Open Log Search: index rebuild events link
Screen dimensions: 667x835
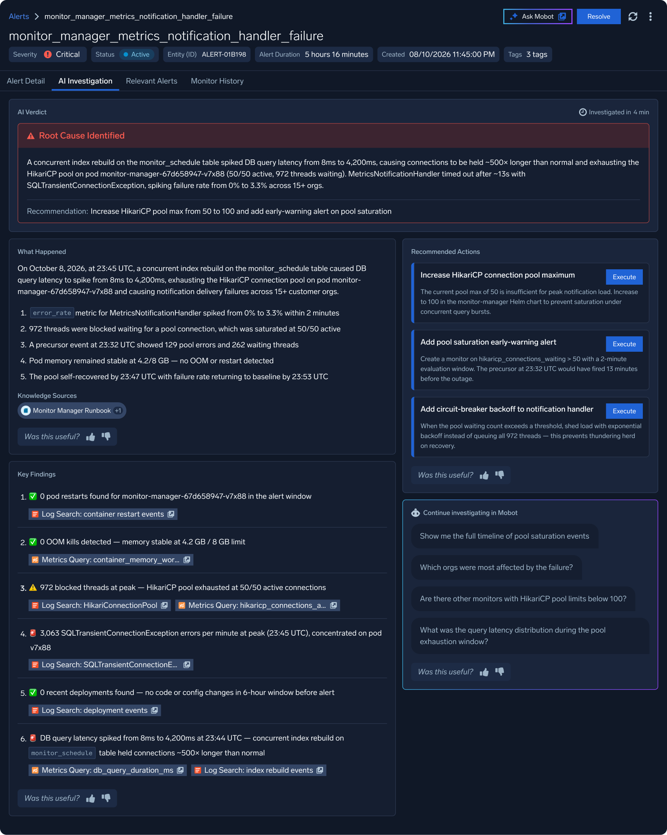point(259,771)
